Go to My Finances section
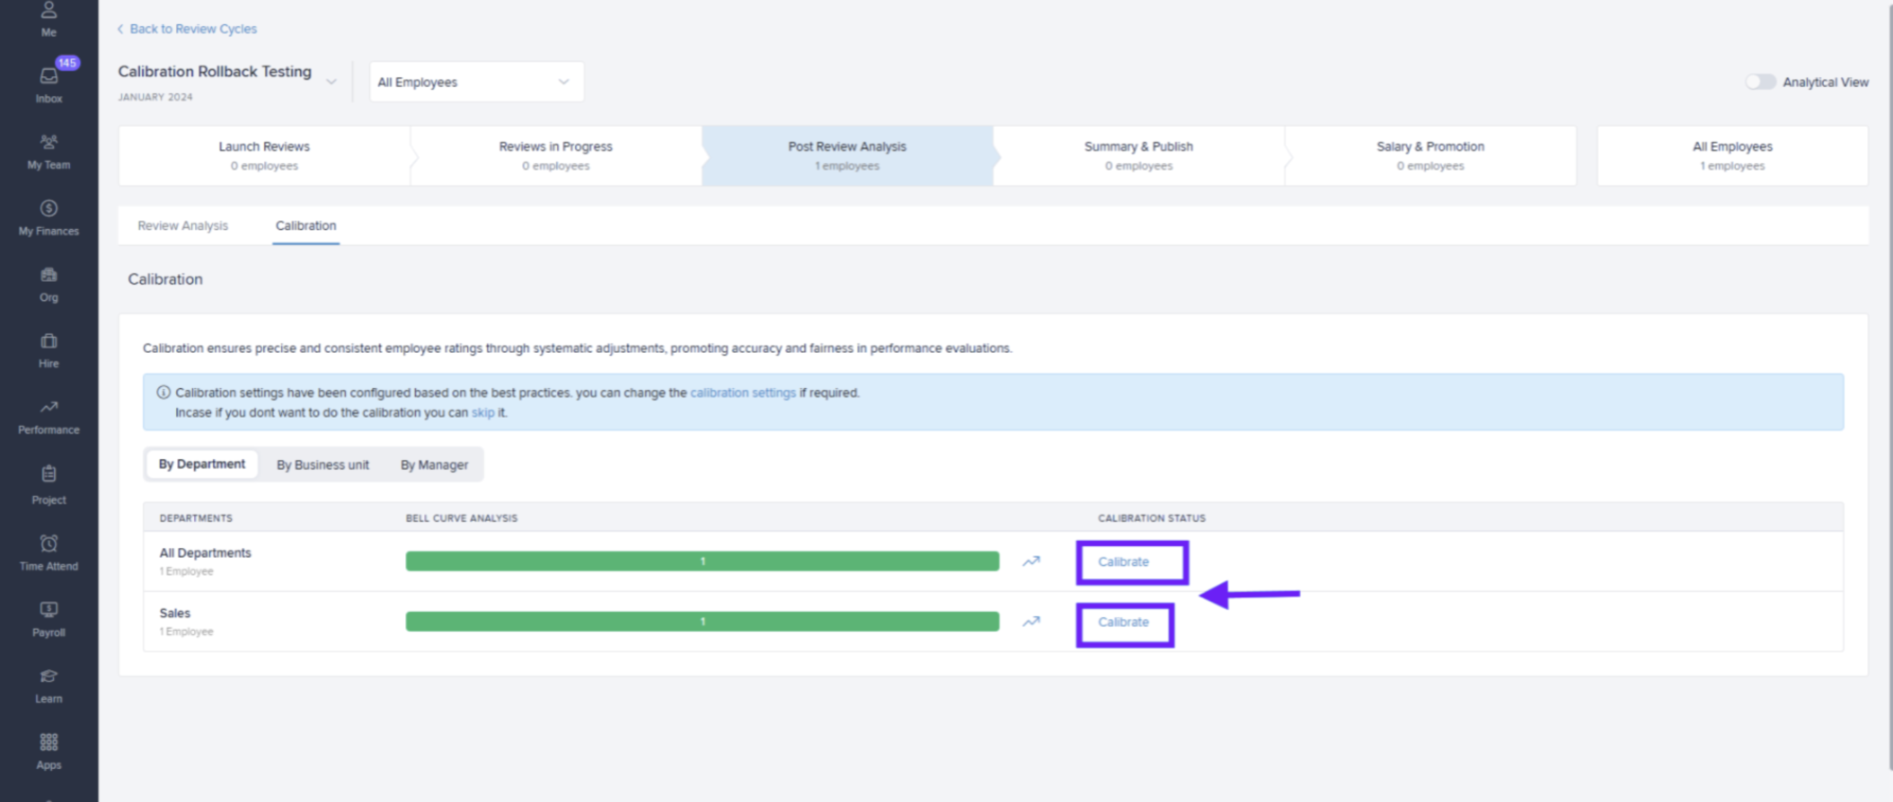The image size is (1893, 802). tap(49, 217)
